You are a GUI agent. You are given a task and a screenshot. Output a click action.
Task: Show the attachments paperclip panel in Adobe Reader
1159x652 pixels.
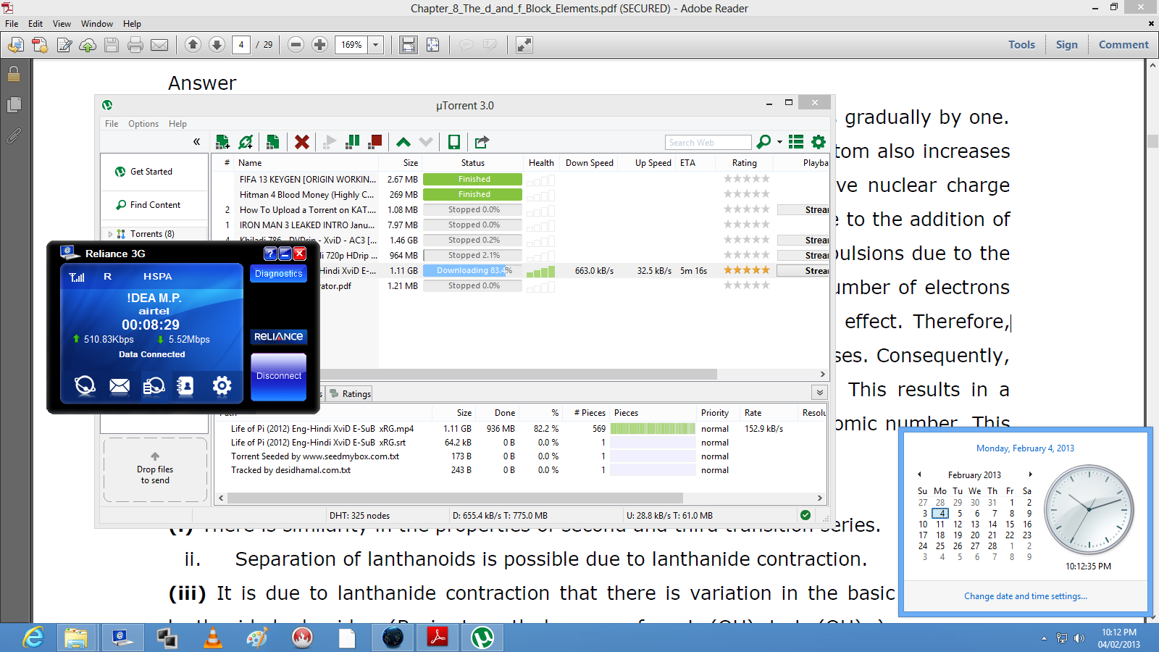coord(14,135)
